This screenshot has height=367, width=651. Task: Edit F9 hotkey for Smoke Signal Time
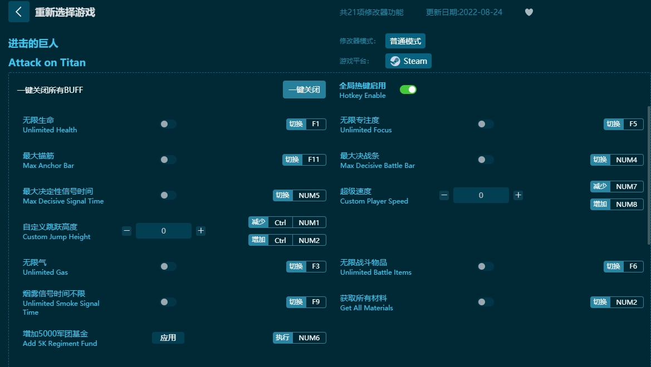pyautogui.click(x=306, y=302)
